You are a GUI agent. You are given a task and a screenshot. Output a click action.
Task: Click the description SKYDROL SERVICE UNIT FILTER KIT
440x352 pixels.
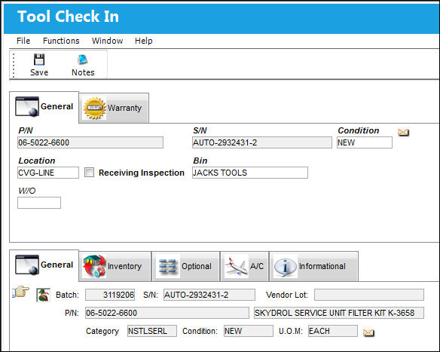339,313
